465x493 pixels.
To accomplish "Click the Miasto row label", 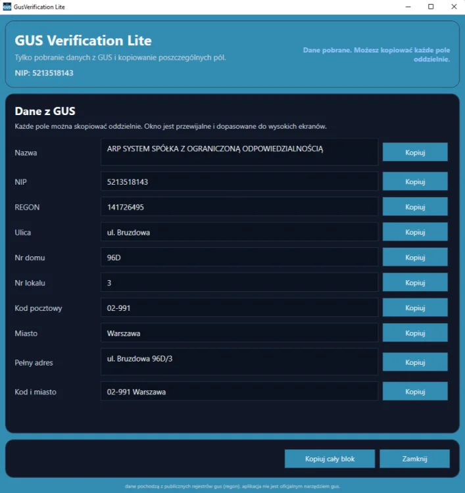I will (26, 333).
